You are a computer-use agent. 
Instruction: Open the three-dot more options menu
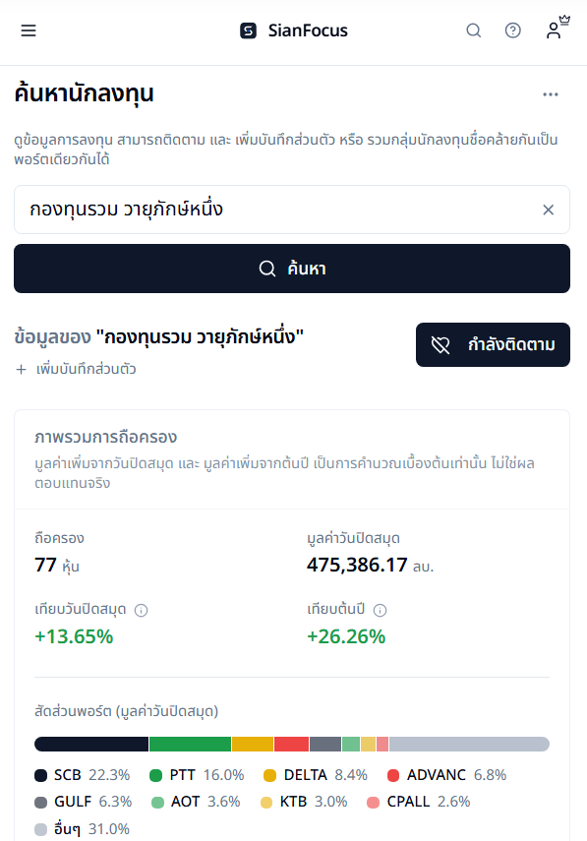pyautogui.click(x=551, y=94)
